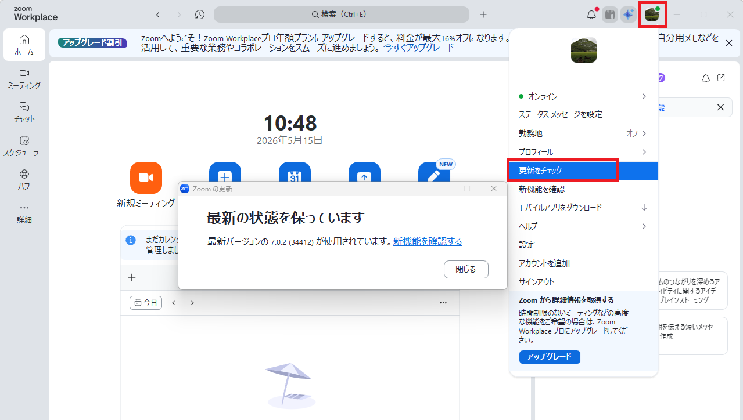The height and width of the screenshot is (420, 743).
Task: Click the plus icon in calendar panel
Action: (x=132, y=277)
